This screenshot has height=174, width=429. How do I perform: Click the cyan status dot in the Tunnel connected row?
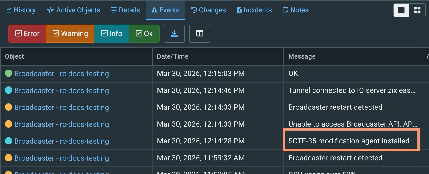coord(8,90)
